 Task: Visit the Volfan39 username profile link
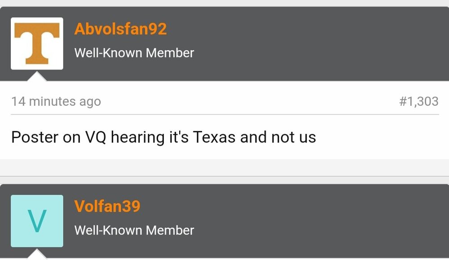click(107, 206)
